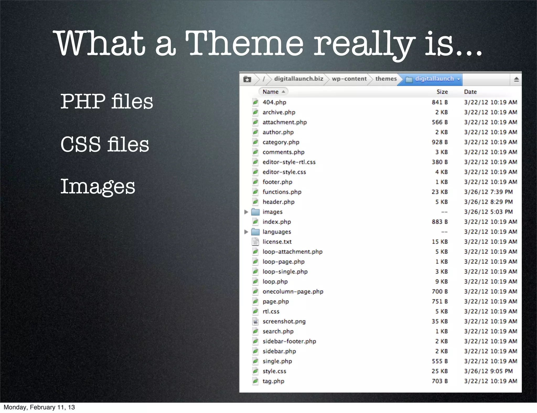Click the functions.php file icon
The height and width of the screenshot is (413, 537).
(x=255, y=192)
